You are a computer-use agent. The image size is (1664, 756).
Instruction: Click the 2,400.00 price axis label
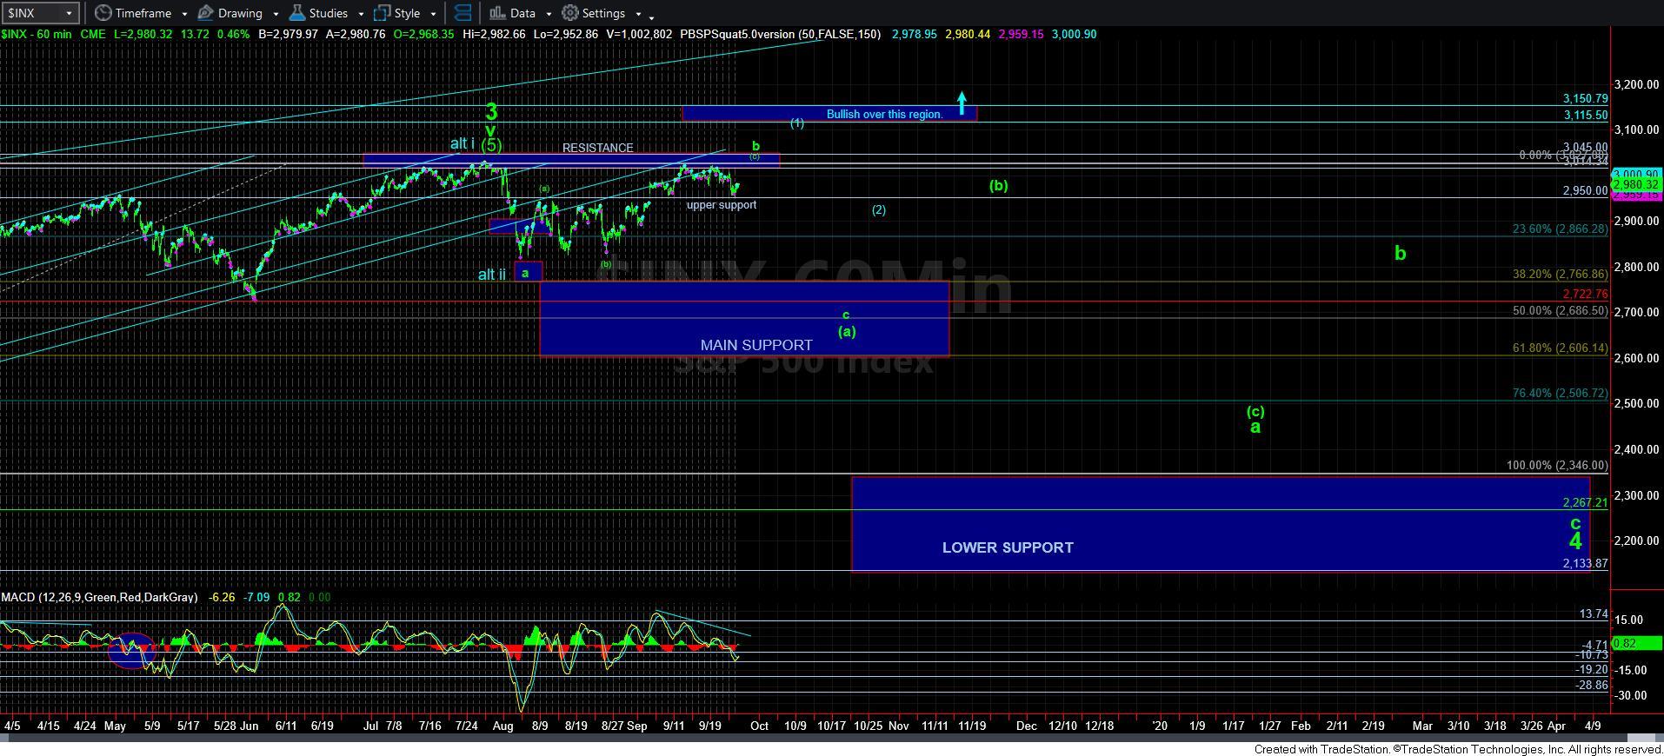[x=1636, y=449]
